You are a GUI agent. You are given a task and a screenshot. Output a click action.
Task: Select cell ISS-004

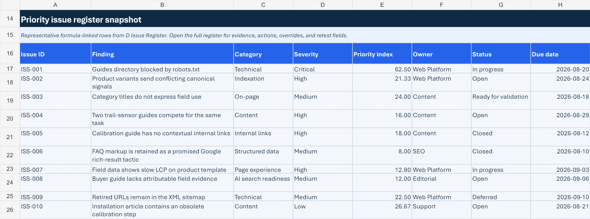55,119
